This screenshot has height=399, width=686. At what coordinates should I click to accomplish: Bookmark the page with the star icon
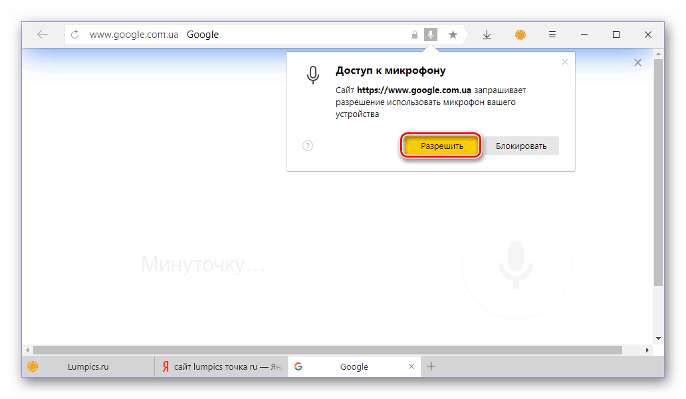click(x=453, y=35)
